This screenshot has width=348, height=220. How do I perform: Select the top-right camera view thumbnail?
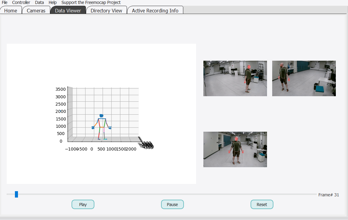pyautogui.click(x=304, y=78)
